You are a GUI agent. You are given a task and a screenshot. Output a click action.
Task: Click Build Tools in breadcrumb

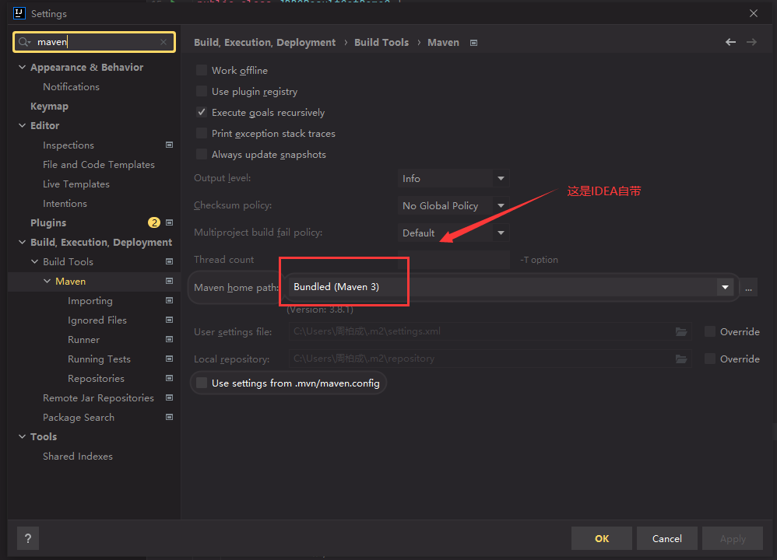381,43
